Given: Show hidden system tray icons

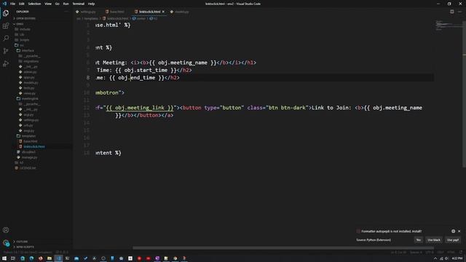Looking at the screenshot, I should coord(435,259).
